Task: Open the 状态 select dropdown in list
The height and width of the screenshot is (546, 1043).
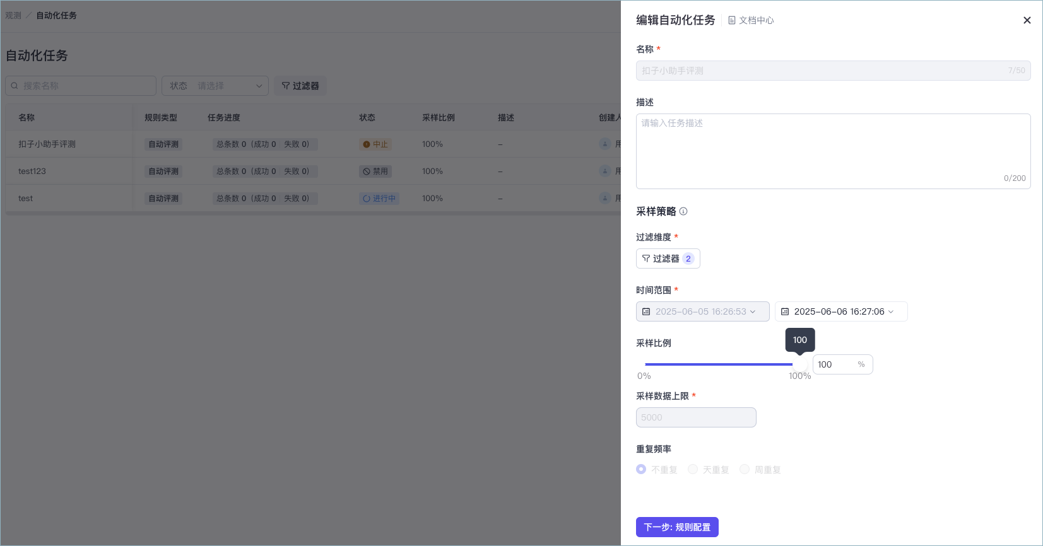Action: 215,86
